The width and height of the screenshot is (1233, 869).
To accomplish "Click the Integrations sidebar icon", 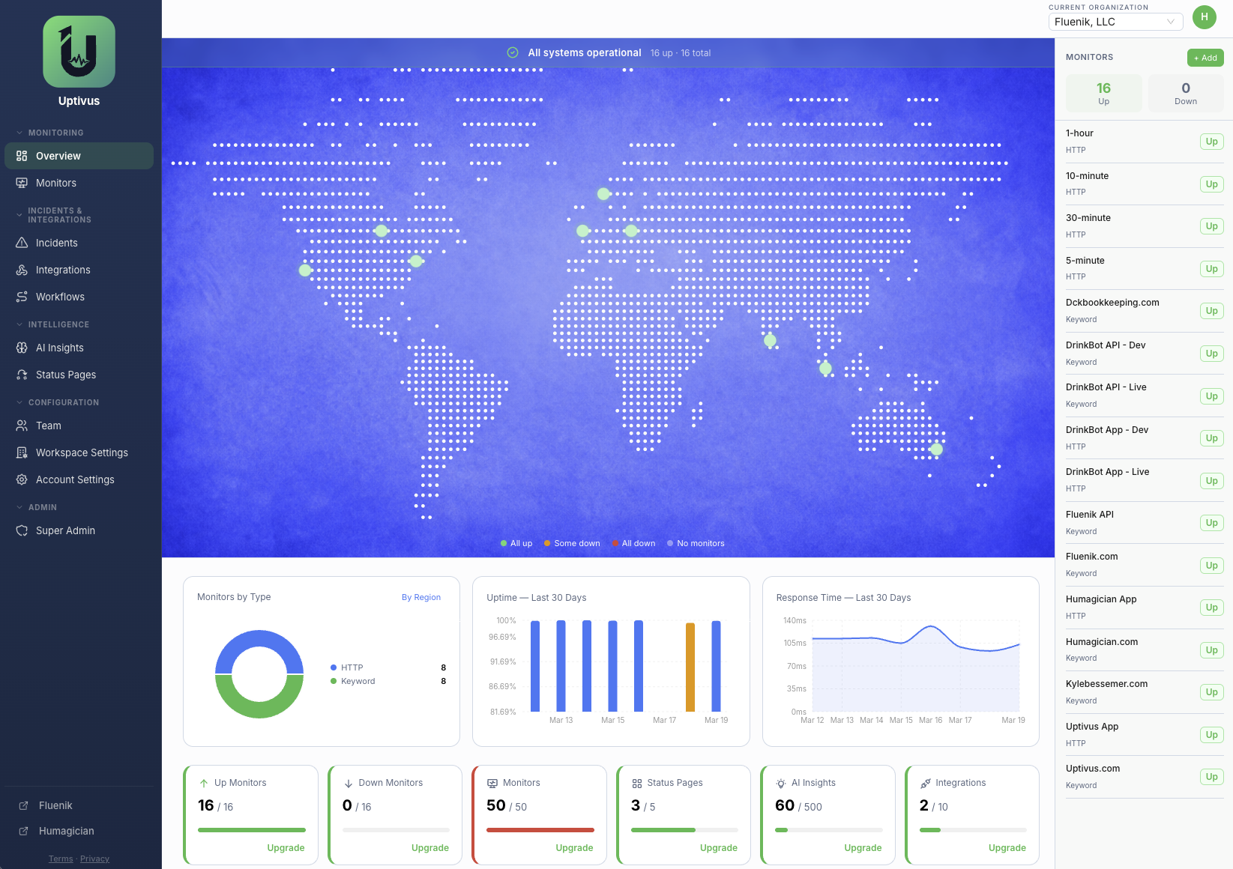I will click(22, 270).
